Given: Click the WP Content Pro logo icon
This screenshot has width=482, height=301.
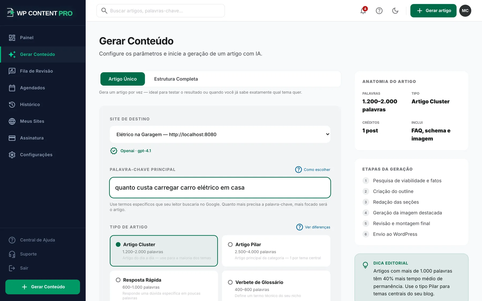Looking at the screenshot, I should tap(10, 13).
